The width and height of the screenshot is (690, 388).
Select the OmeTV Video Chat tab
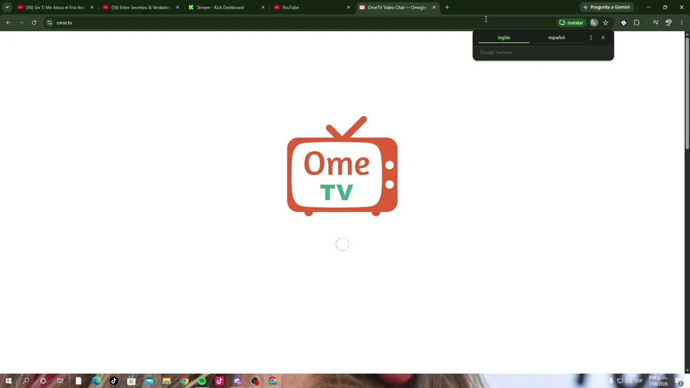tap(397, 8)
